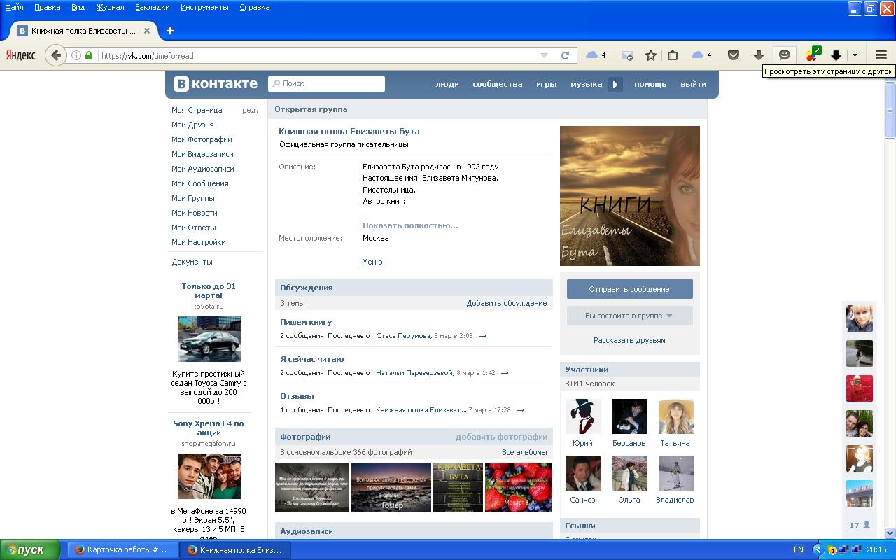This screenshot has width=896, height=560.
Task: Open a new browser tab with plus
Action: (169, 31)
